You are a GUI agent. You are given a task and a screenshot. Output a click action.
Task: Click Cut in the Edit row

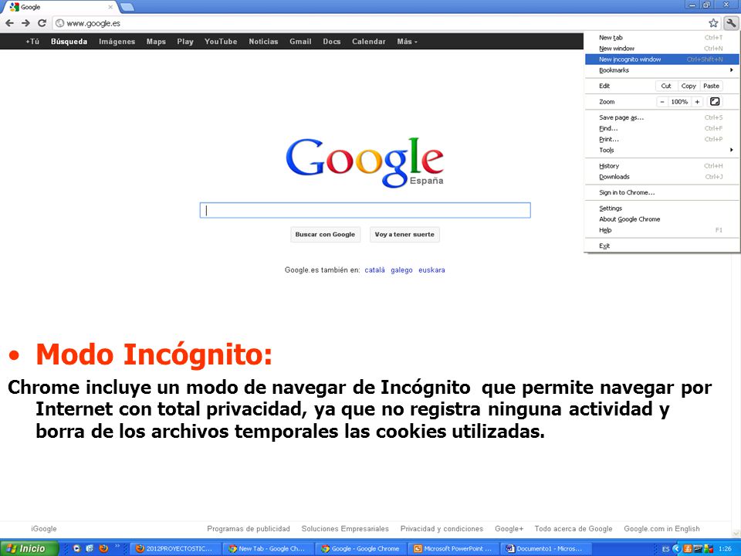[666, 86]
